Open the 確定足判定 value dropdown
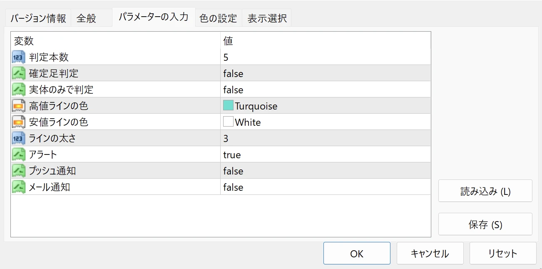Viewport: 542px width, 269px height. click(325, 74)
